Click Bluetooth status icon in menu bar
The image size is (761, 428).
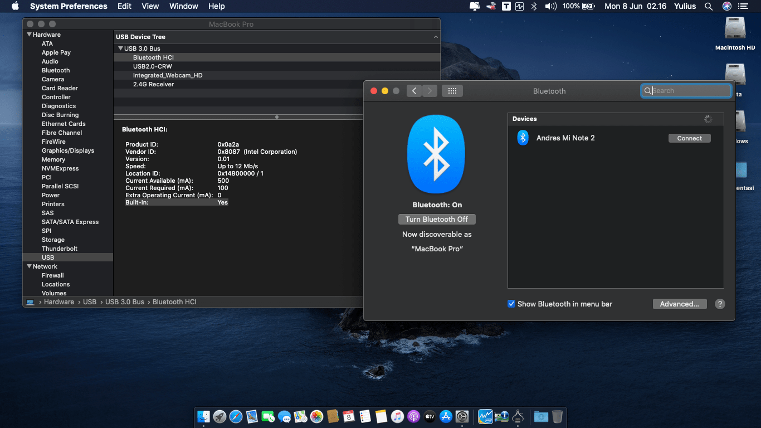click(534, 6)
